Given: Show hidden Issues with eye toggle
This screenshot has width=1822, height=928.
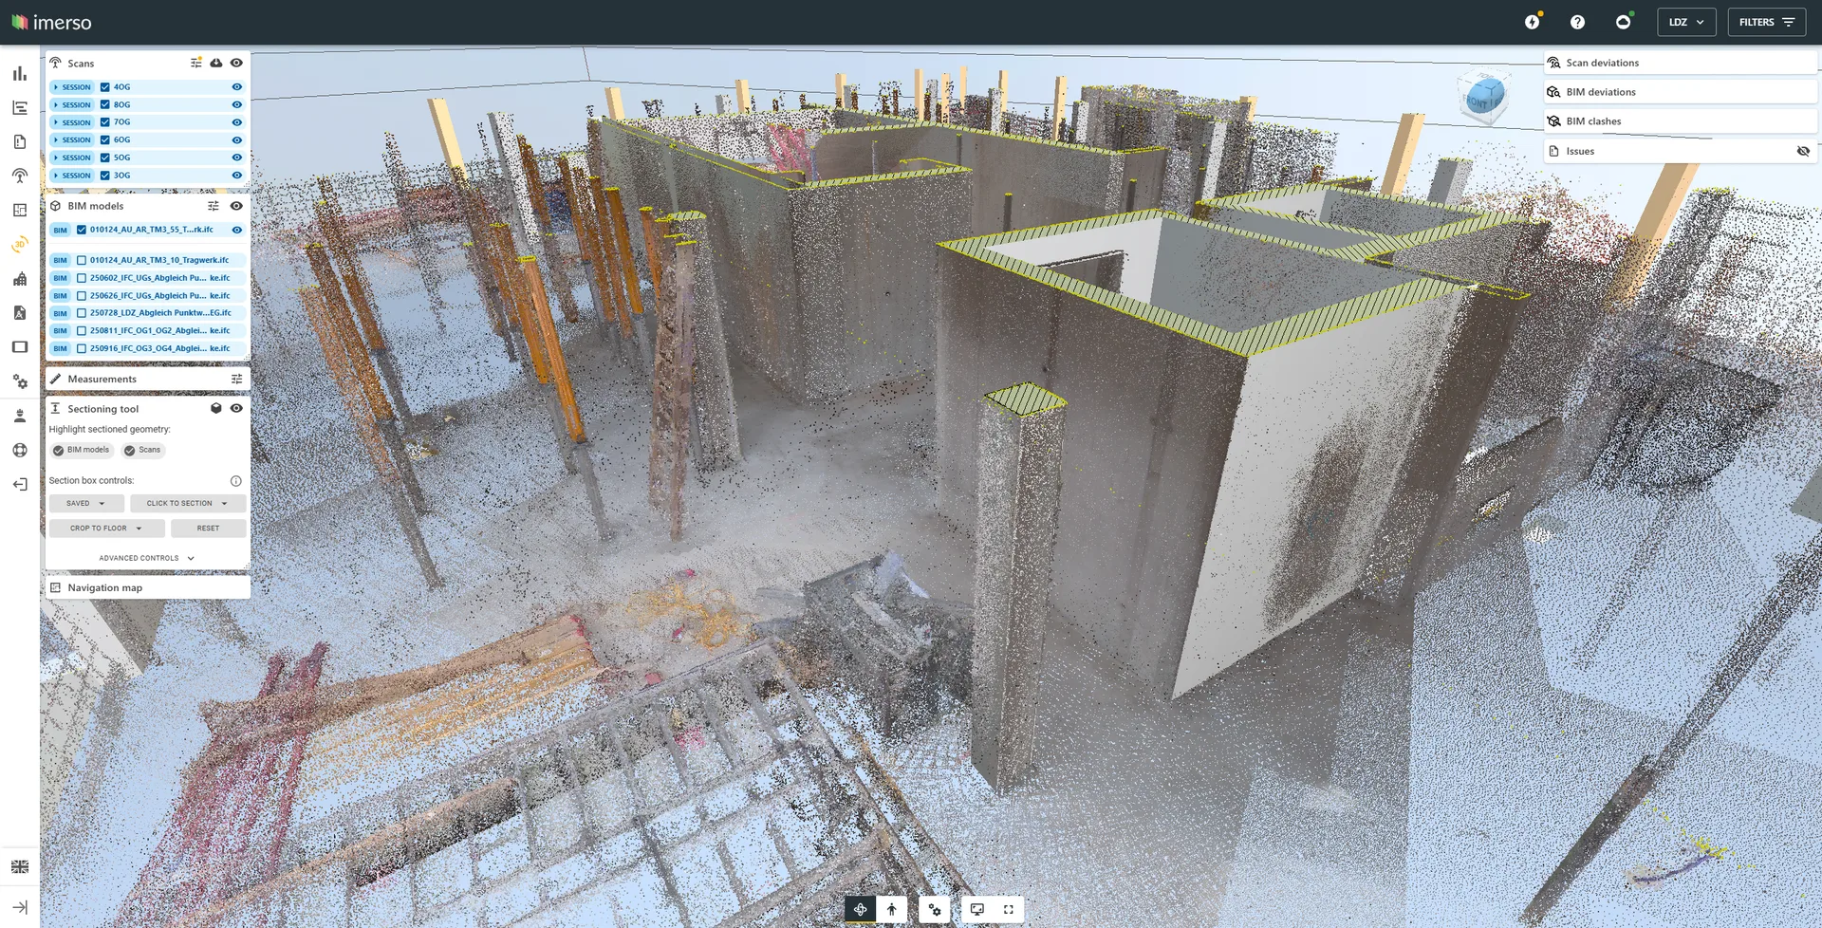Looking at the screenshot, I should click(x=1803, y=151).
